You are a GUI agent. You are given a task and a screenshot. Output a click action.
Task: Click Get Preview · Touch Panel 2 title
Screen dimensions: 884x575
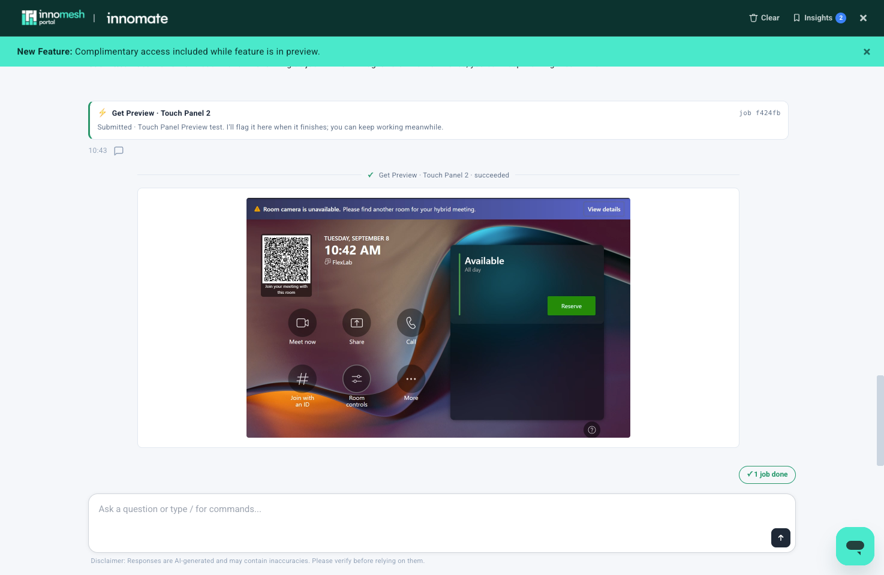tap(161, 113)
